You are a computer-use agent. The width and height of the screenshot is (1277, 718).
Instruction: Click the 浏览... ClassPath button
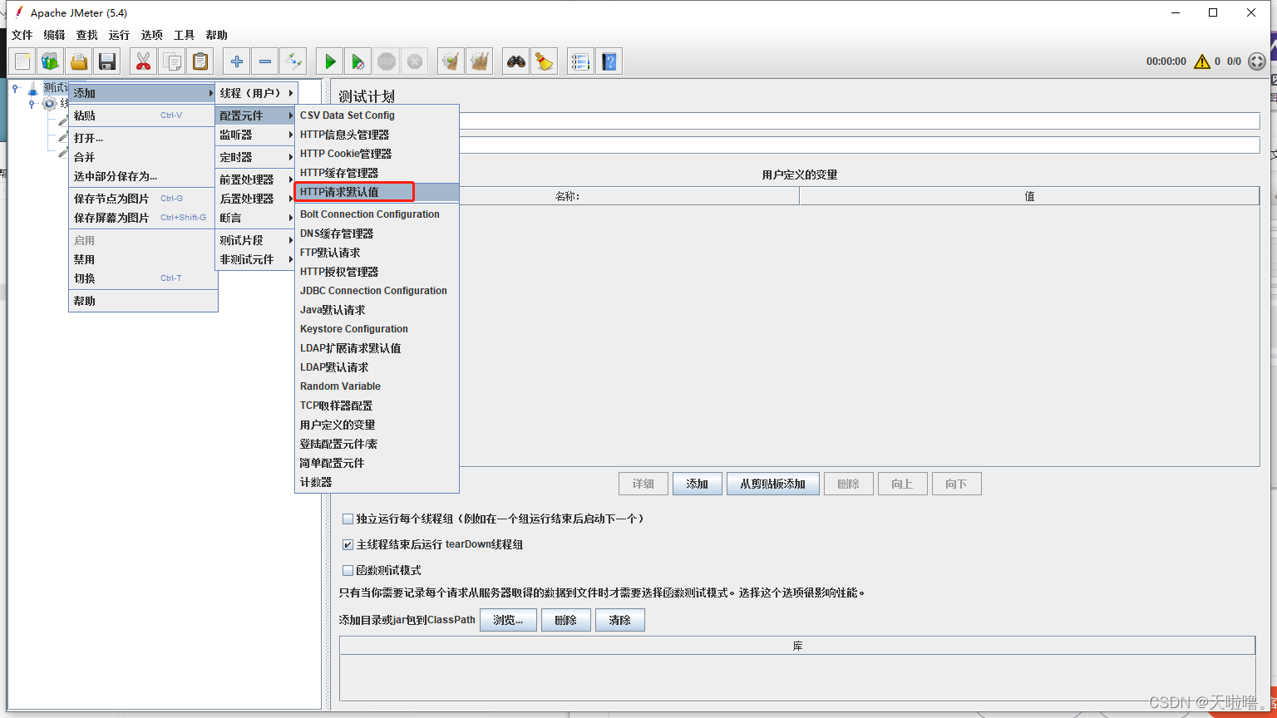(x=508, y=620)
